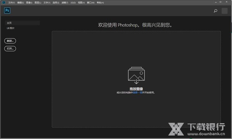Maximize the Photoshop window

click(220, 2)
